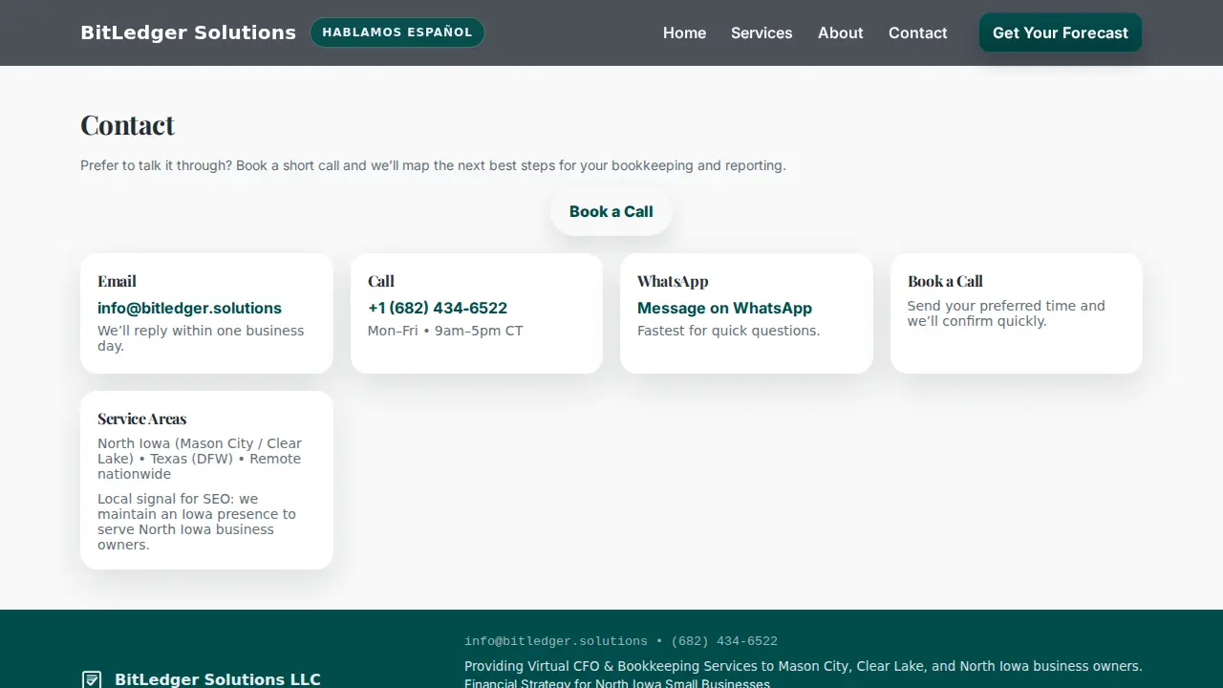Click the info@bitledger.solutions email link in Email card
The height and width of the screenshot is (688, 1223).
coord(189,308)
